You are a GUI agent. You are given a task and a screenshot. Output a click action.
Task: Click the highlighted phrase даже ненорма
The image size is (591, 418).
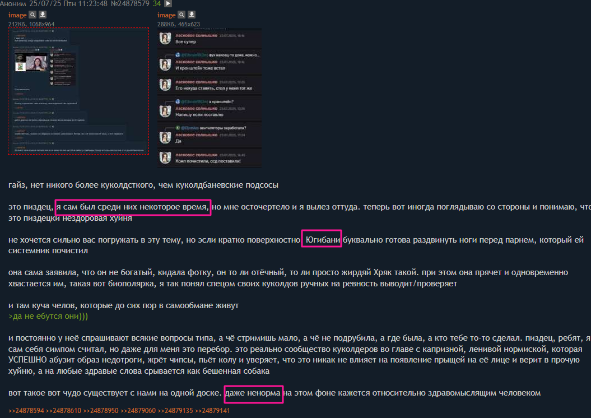254,394
